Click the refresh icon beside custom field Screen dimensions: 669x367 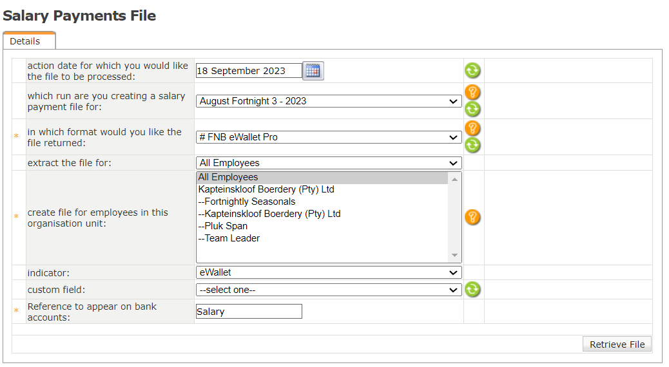click(x=472, y=290)
